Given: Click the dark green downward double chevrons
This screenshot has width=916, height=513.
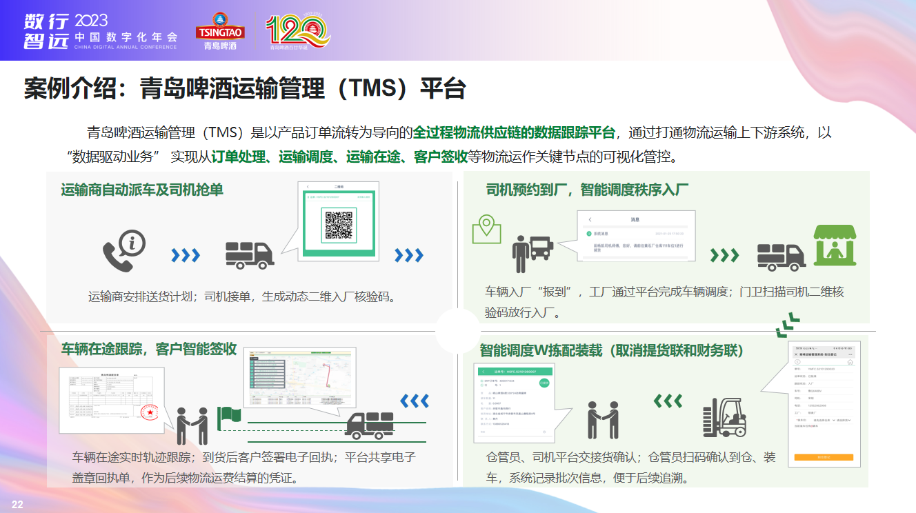Looking at the screenshot, I should coord(788,325).
